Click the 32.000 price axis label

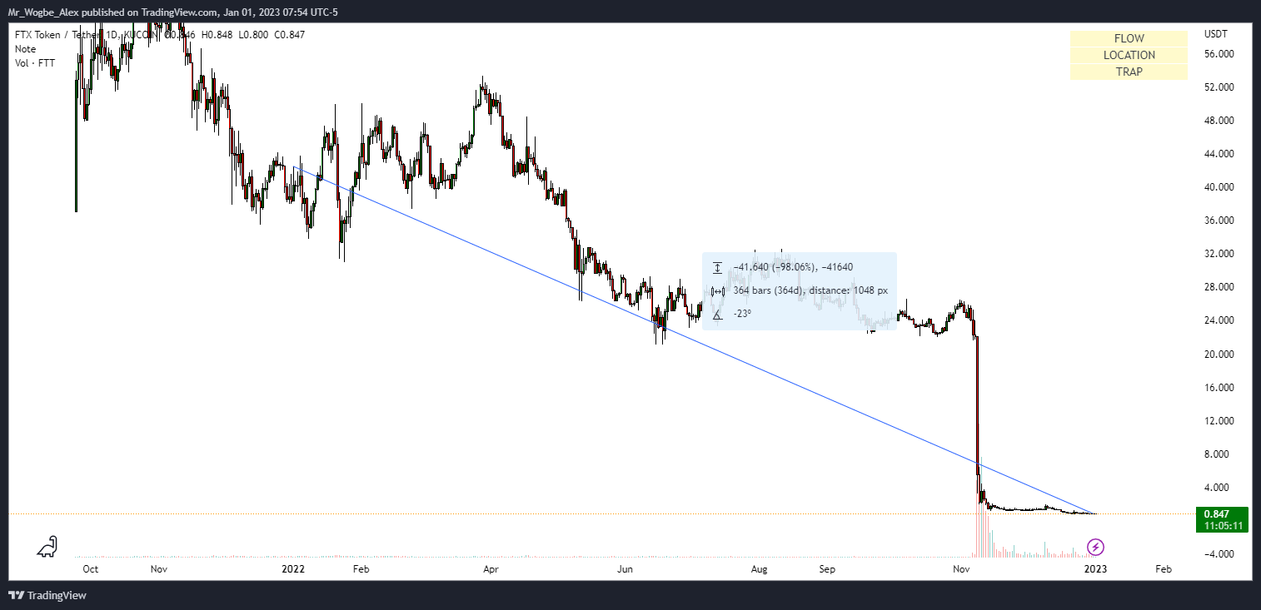(1219, 254)
